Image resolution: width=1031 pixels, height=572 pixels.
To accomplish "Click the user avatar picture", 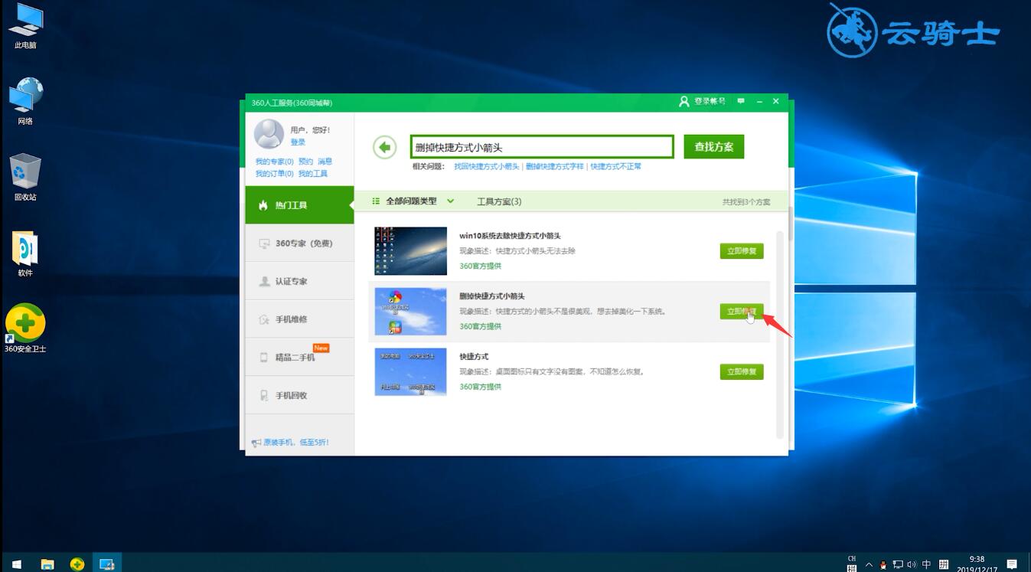I will (269, 134).
